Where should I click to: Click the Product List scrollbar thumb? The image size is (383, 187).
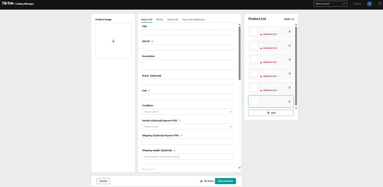[296, 66]
